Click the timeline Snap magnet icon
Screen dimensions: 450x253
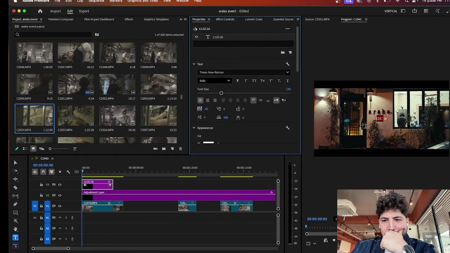click(43, 172)
